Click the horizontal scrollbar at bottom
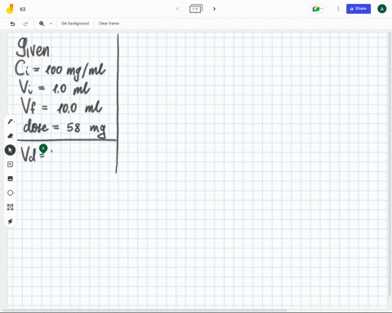This screenshot has width=392, height=313. click(x=145, y=310)
